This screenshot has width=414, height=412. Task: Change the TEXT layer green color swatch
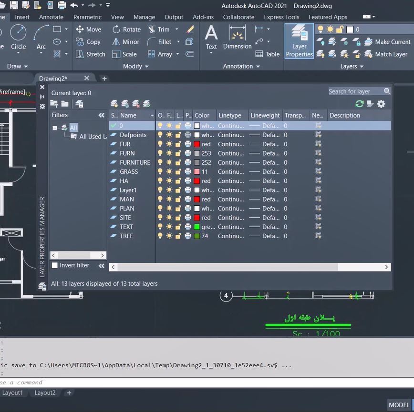coord(197,227)
